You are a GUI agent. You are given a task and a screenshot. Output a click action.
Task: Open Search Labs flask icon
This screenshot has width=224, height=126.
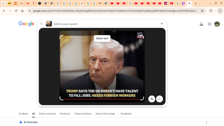coord(201,24)
